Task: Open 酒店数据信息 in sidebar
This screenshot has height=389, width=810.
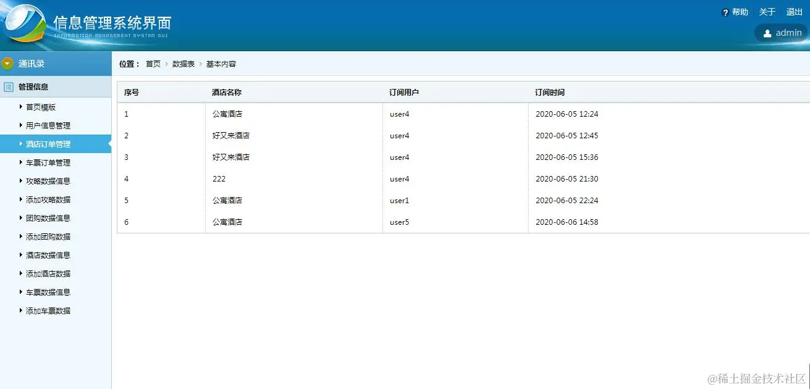Action: point(48,256)
